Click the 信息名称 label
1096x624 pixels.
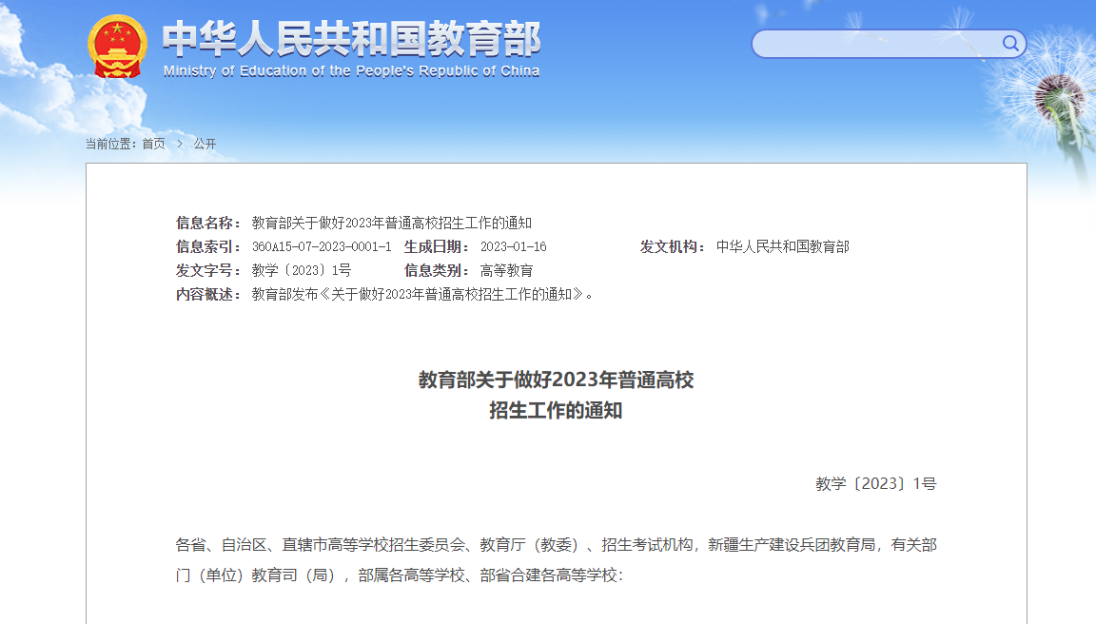[x=208, y=223]
